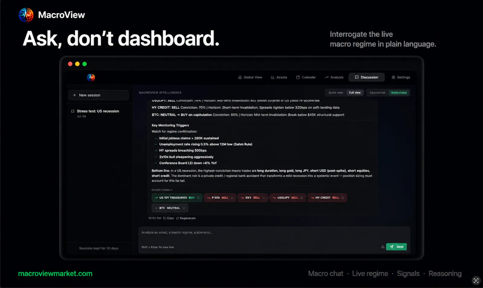Screen dimensions: 483x288
Task: Click the 'Sessions kept for 30 days' note
Action: coord(99,249)
